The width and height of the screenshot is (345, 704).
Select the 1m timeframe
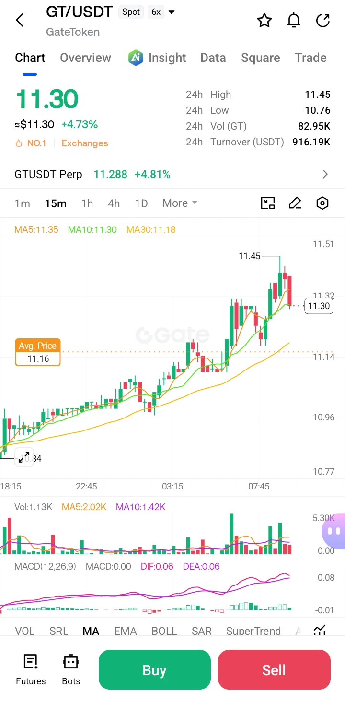tap(23, 203)
